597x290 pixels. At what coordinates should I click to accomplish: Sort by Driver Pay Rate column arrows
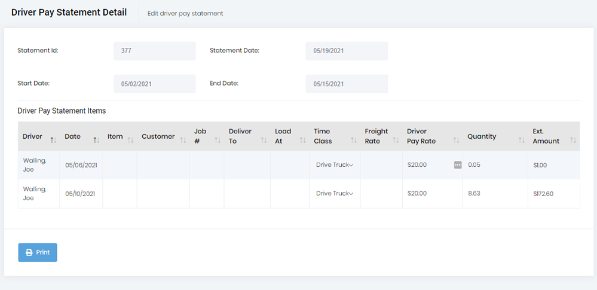(x=456, y=141)
